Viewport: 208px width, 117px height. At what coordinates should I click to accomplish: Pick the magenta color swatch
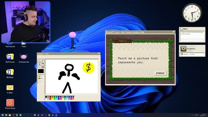point(61,99)
